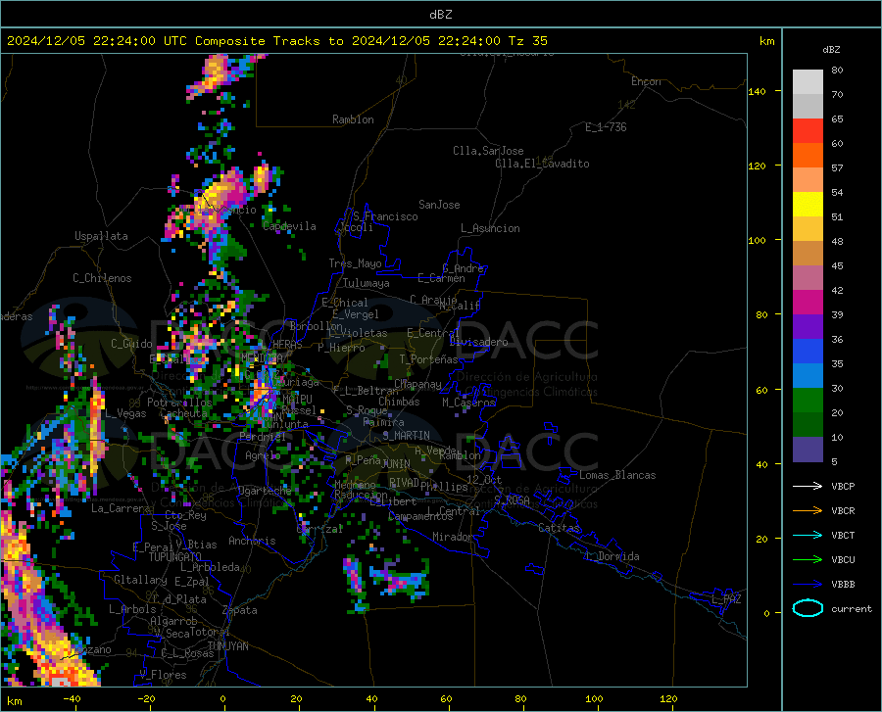Click the Tres_Mayo place label
Screen dimensions: 882x712
click(x=355, y=263)
